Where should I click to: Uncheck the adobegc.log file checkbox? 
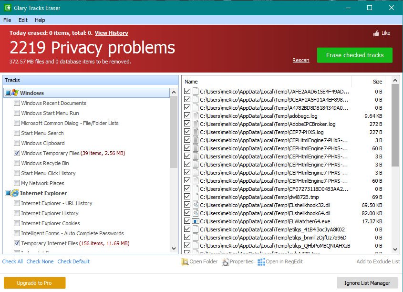coord(187,115)
